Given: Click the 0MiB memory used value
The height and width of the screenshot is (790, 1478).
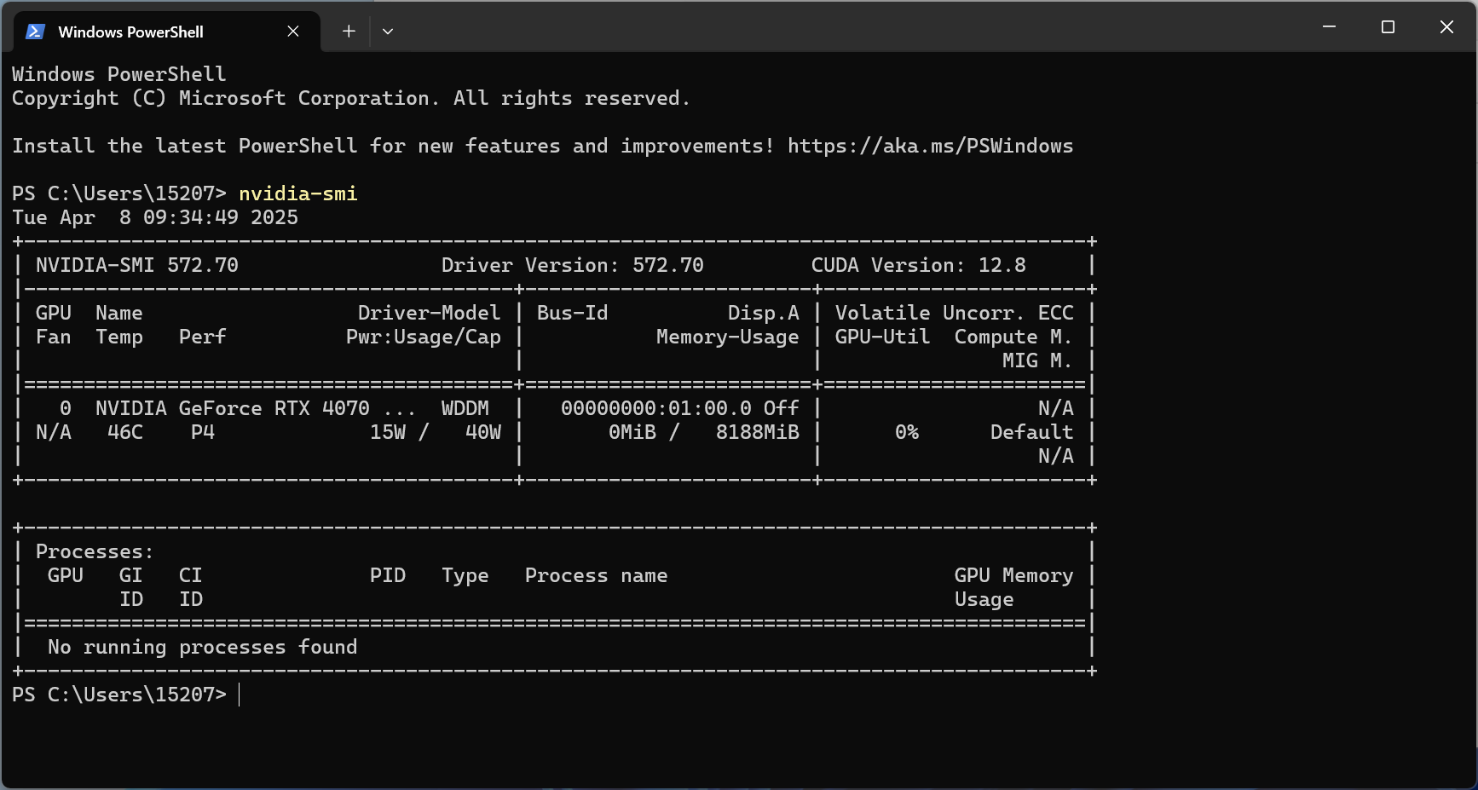Looking at the screenshot, I should (632, 432).
